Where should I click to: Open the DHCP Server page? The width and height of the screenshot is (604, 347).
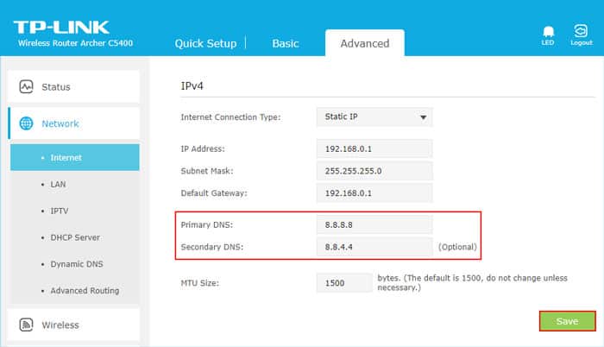pos(75,237)
